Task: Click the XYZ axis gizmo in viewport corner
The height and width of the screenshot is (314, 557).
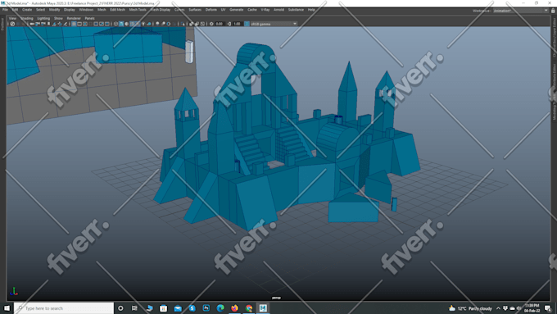Action: coord(13,292)
